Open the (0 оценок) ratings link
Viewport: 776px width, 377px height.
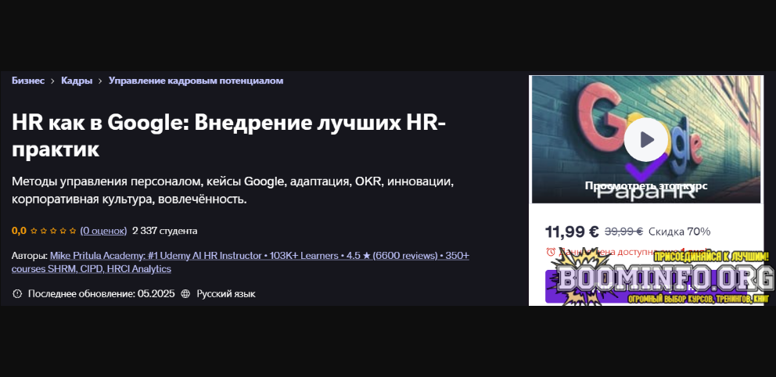tap(103, 231)
